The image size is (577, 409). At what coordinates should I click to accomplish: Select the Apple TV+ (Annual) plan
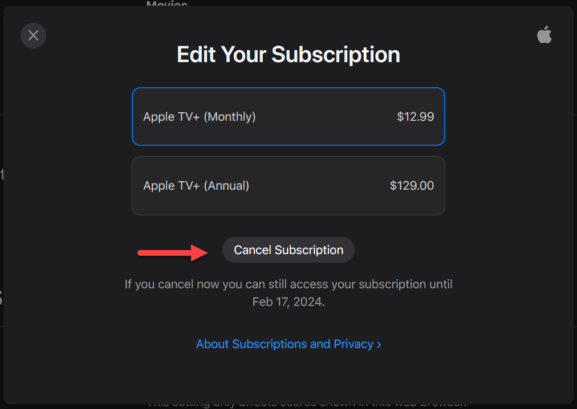click(x=288, y=186)
